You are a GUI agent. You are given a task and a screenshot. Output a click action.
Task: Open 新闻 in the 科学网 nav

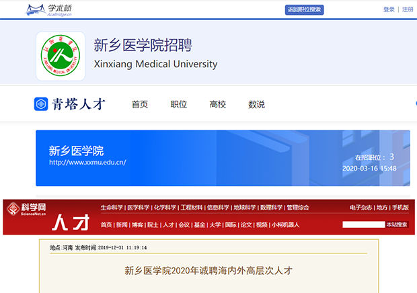coord(122,224)
